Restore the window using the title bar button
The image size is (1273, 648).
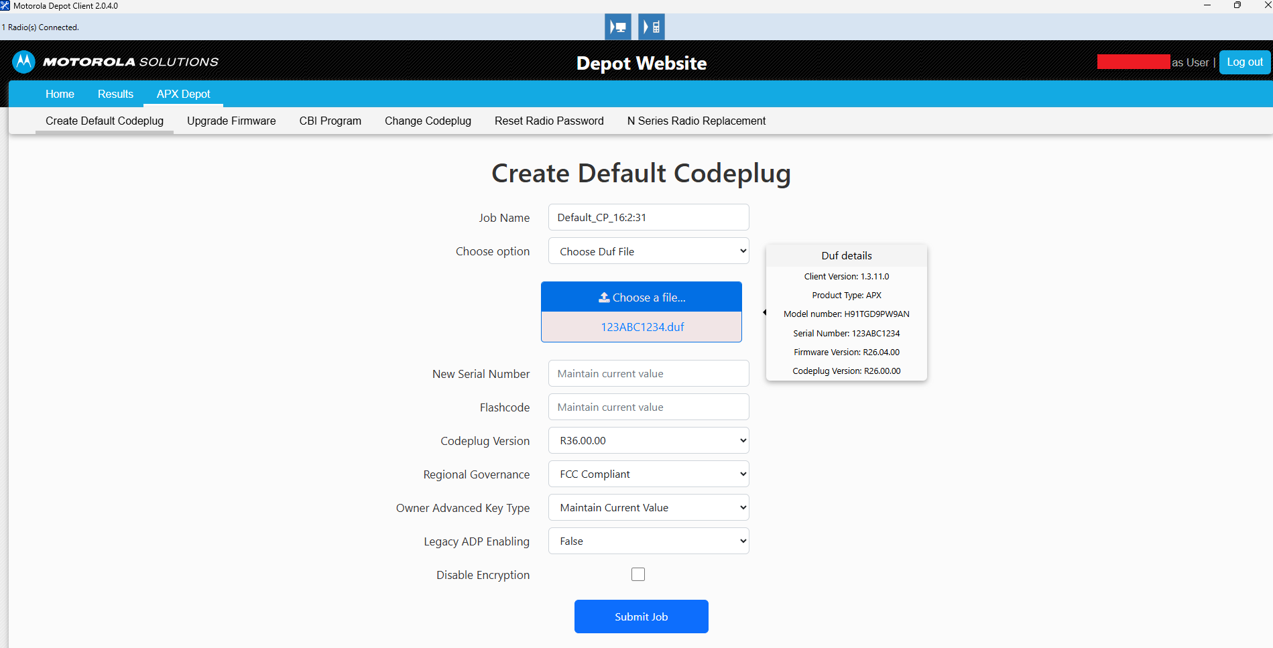[1237, 5]
